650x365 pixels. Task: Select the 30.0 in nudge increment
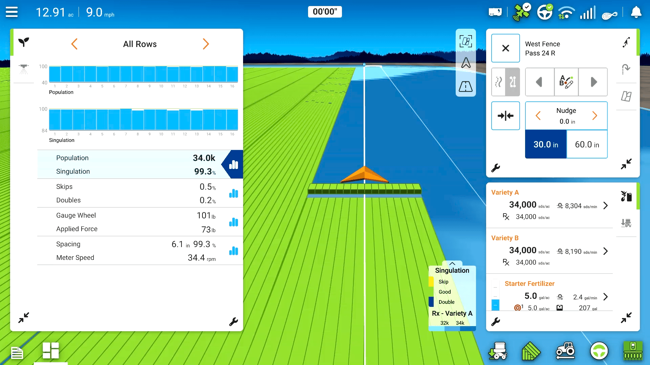546,145
